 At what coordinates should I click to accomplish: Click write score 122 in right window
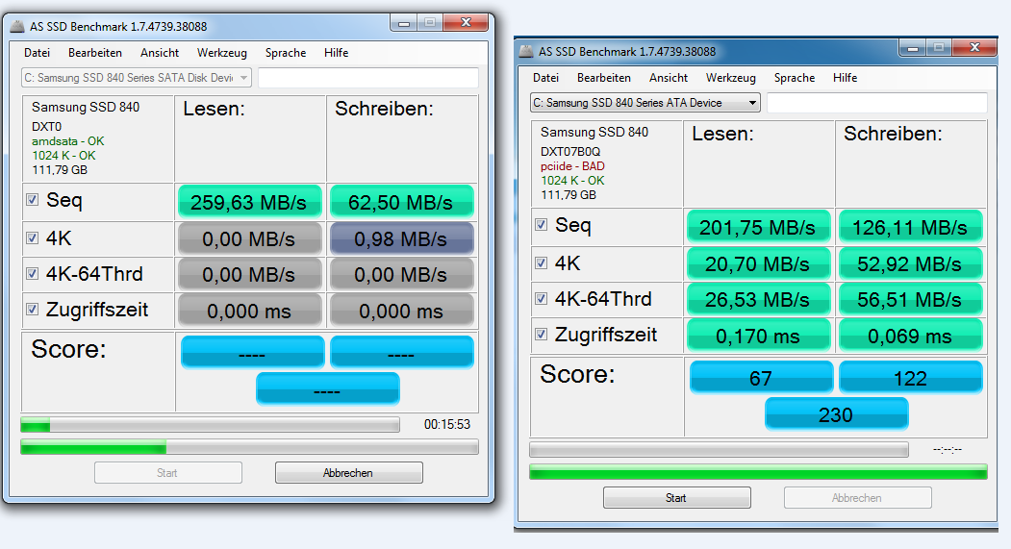910,377
